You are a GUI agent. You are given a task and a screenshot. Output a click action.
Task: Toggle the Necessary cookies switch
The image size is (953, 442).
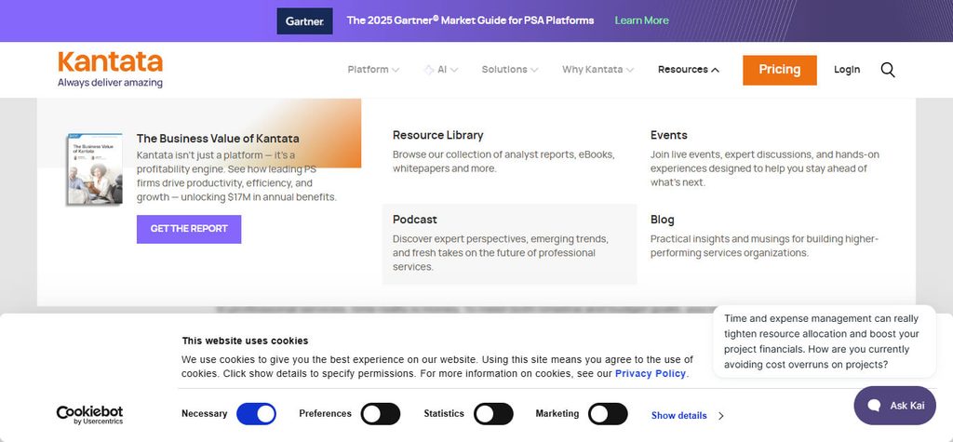[x=256, y=413]
